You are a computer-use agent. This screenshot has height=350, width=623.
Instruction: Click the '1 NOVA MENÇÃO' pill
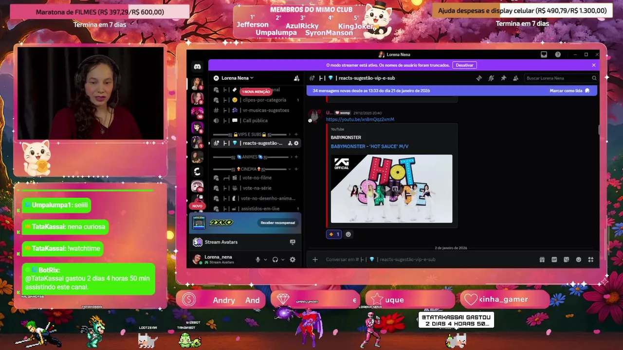point(256,91)
